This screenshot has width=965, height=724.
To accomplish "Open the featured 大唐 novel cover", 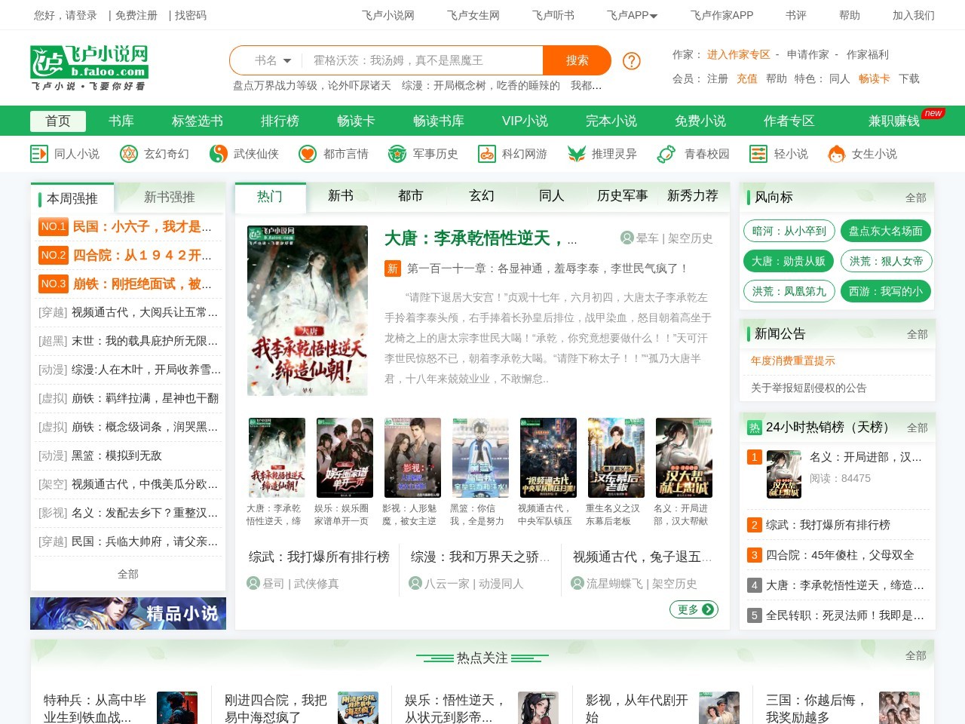I will point(308,310).
